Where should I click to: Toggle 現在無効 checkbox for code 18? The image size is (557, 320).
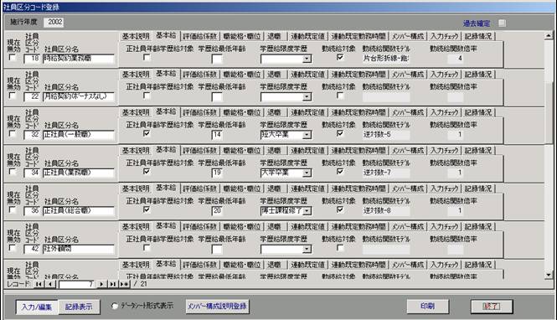(13, 58)
